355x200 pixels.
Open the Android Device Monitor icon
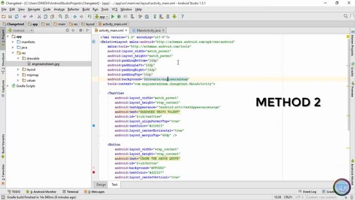click(x=174, y=17)
